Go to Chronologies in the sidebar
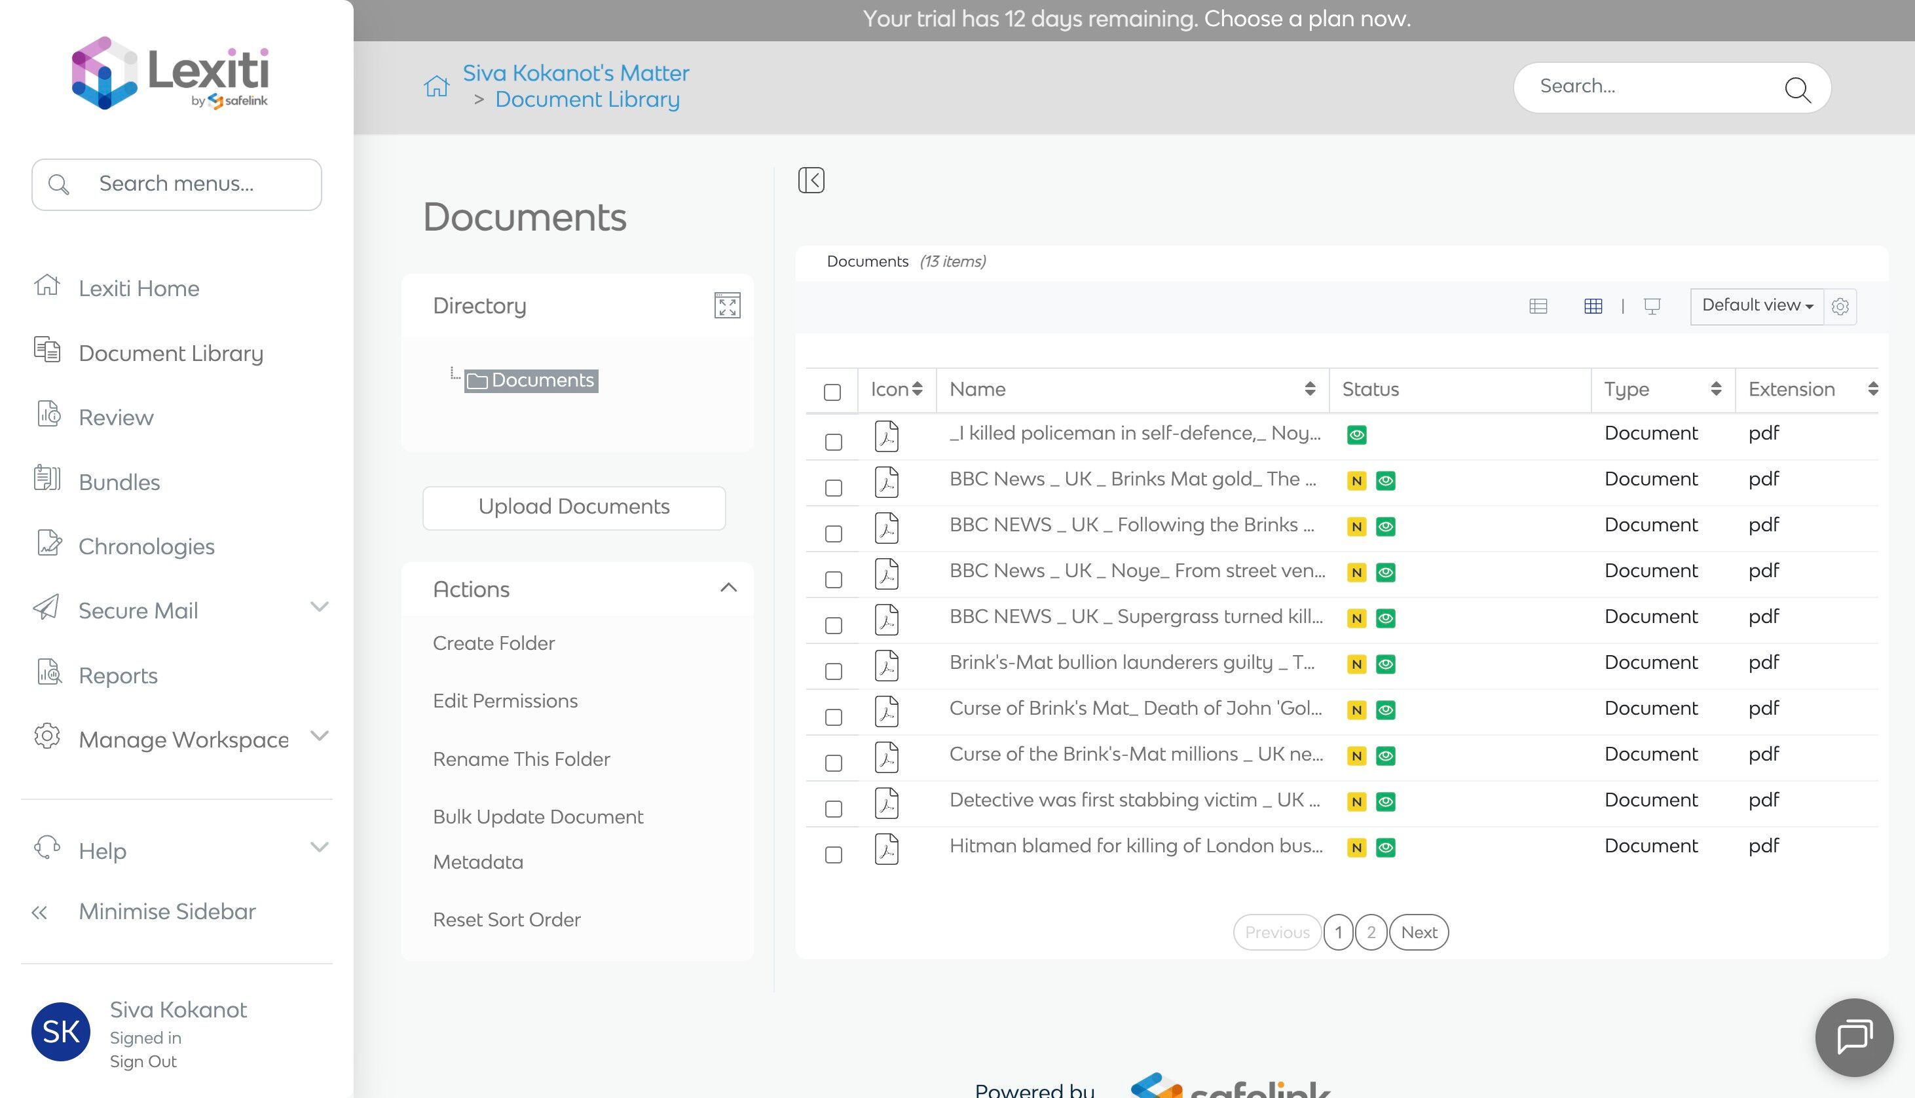 pos(146,546)
